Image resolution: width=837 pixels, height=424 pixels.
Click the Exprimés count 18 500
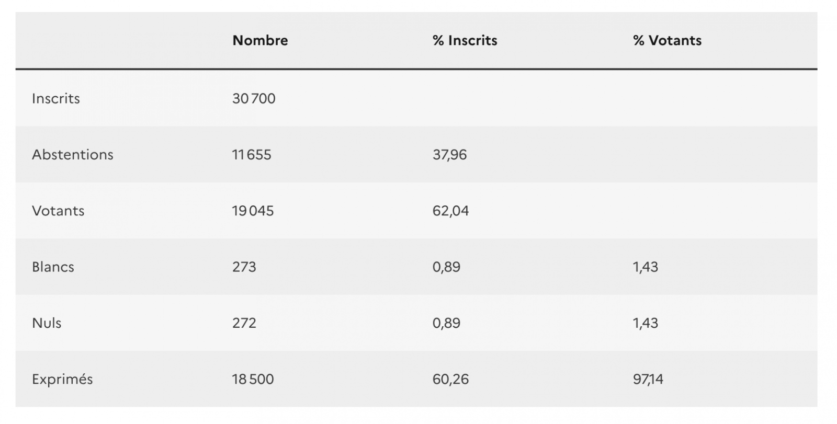(x=253, y=380)
